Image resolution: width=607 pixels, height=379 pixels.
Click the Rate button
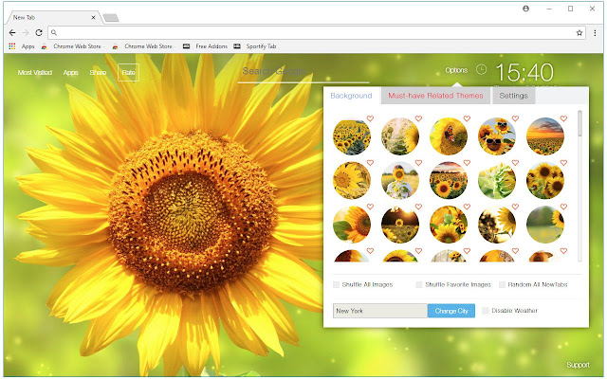click(128, 72)
